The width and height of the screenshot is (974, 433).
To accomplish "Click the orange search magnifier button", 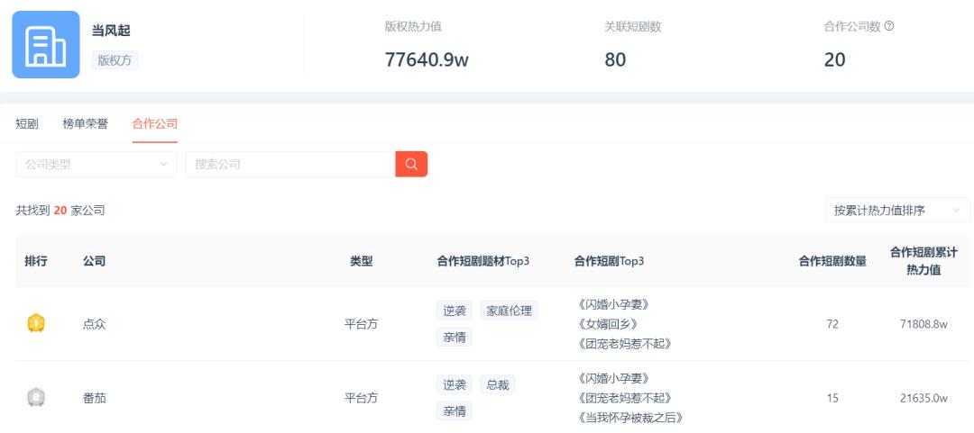I will (411, 164).
